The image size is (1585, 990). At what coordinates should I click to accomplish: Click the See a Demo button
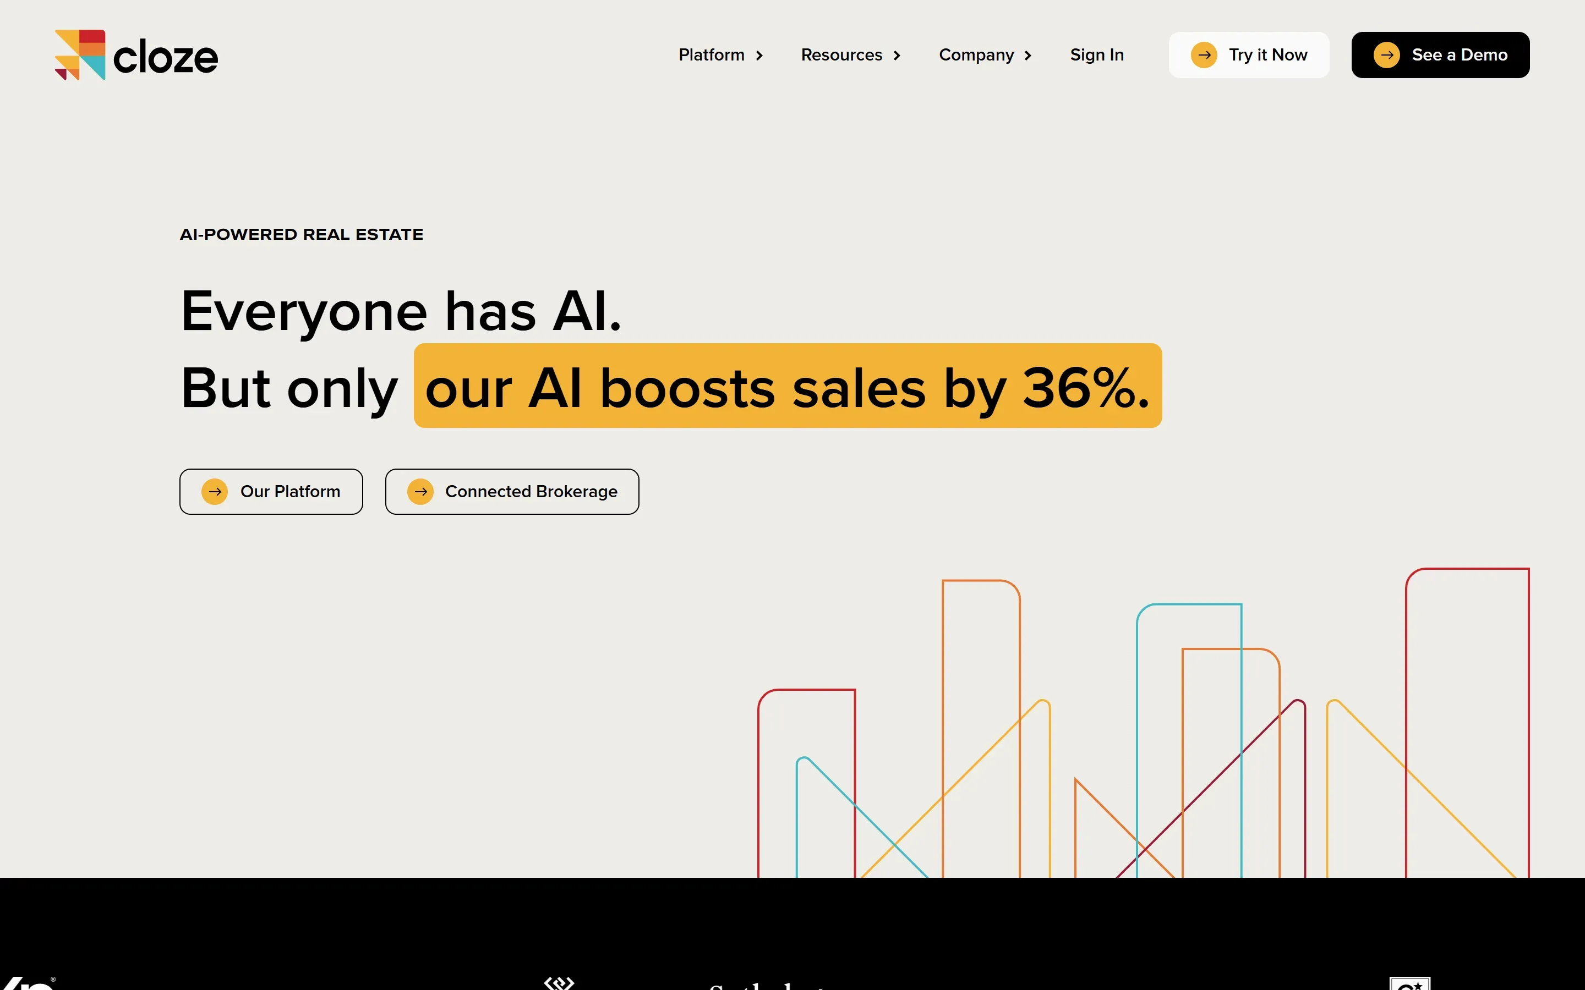(1440, 55)
